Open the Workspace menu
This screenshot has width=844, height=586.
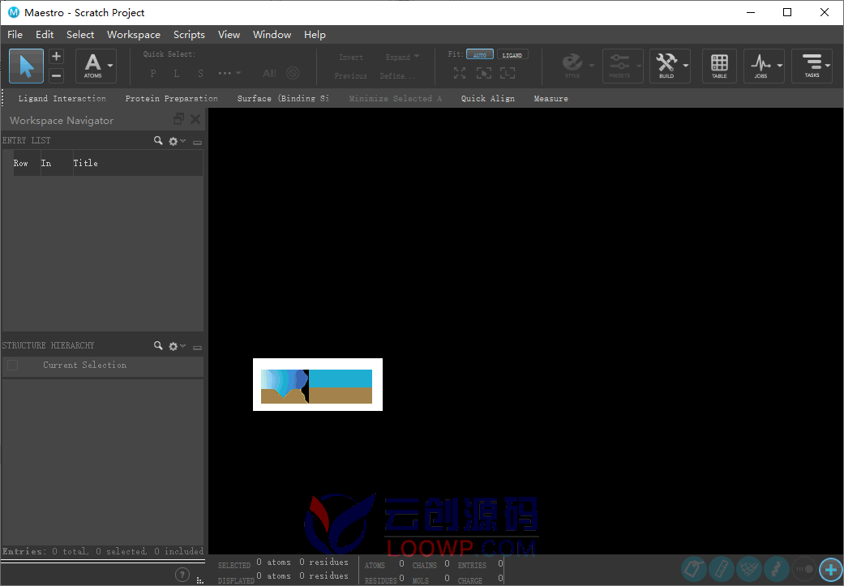pos(134,34)
